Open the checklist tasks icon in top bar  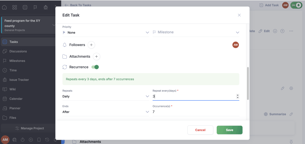25,7
